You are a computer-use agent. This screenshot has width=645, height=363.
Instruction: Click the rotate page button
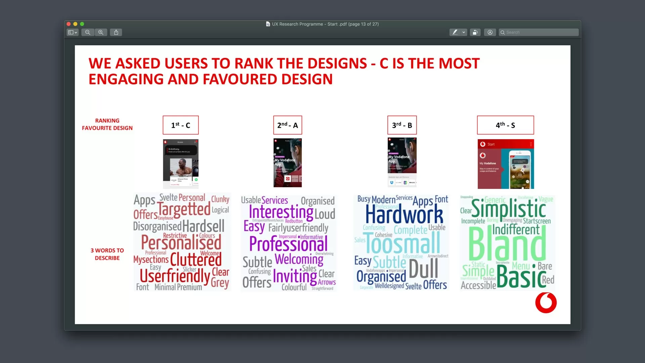pos(475,32)
